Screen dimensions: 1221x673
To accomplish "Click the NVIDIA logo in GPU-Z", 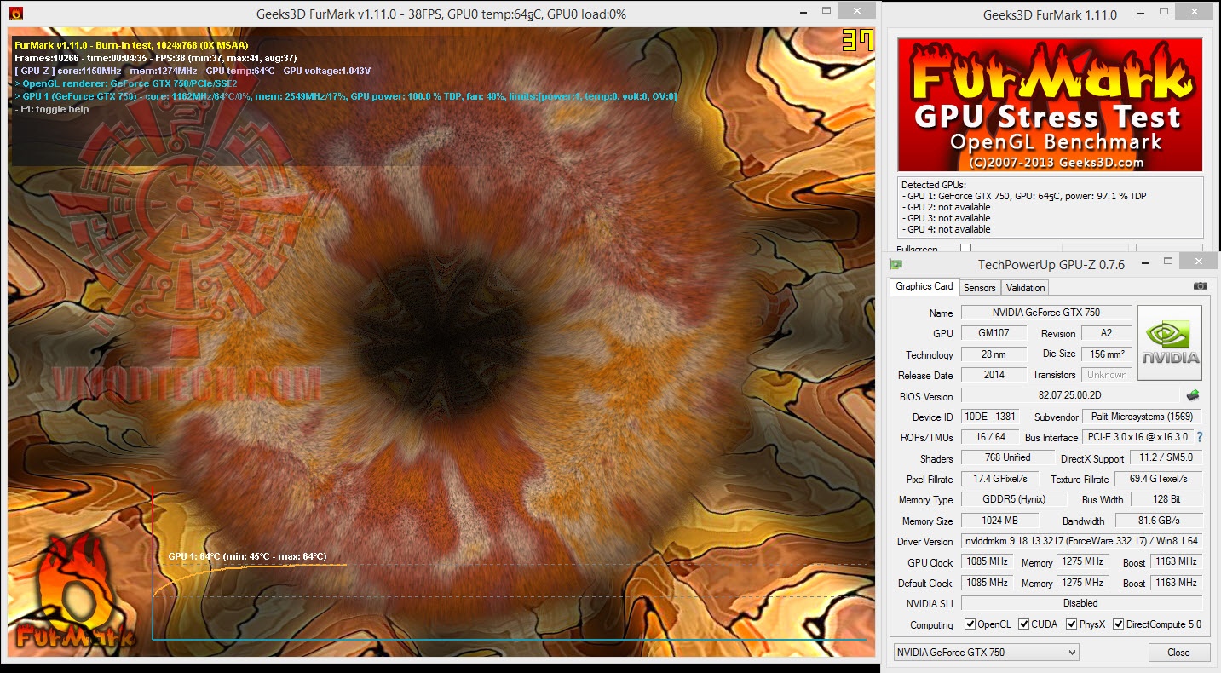I will (x=1170, y=342).
